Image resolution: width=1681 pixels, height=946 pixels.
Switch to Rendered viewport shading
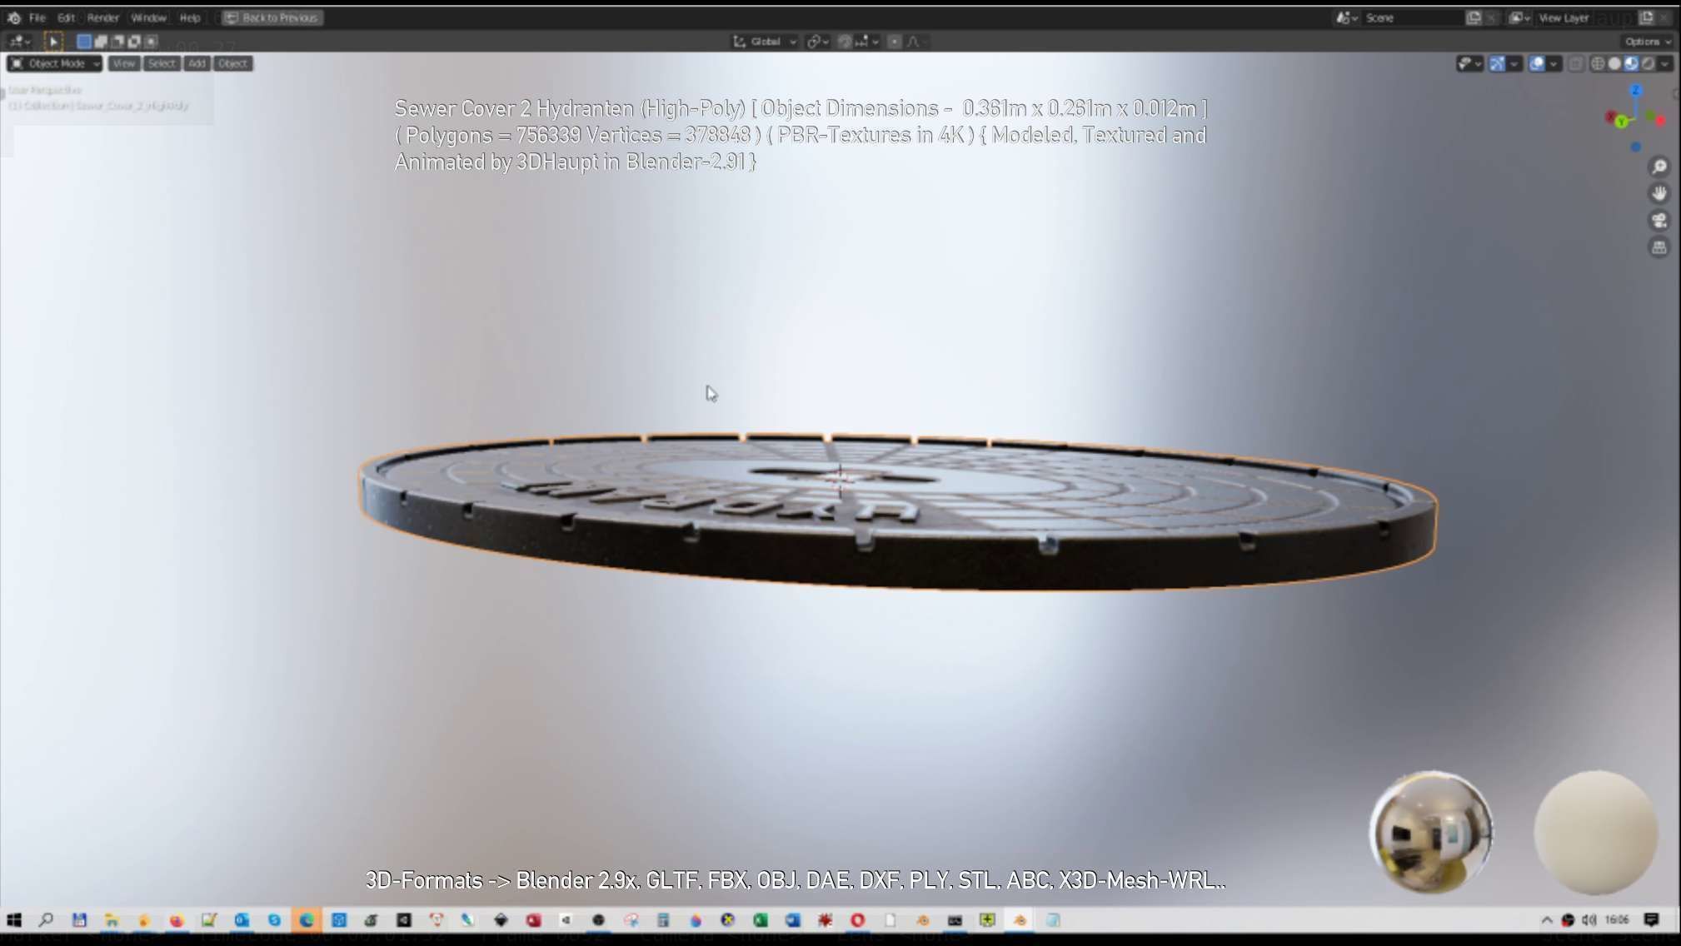(1648, 63)
